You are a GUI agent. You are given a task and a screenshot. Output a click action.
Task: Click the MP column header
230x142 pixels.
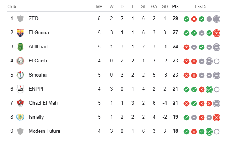pyautogui.click(x=99, y=6)
